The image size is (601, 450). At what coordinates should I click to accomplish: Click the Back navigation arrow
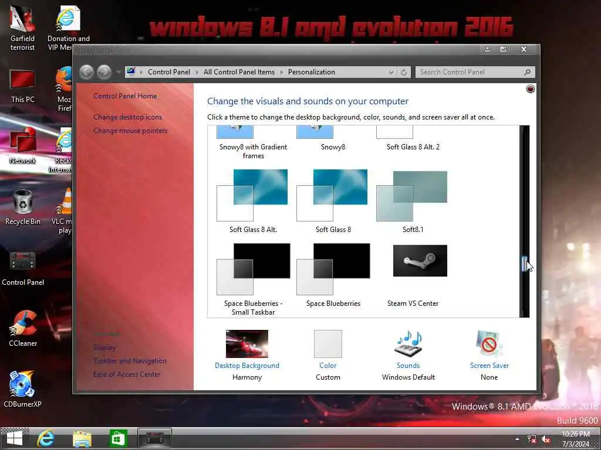(87, 72)
